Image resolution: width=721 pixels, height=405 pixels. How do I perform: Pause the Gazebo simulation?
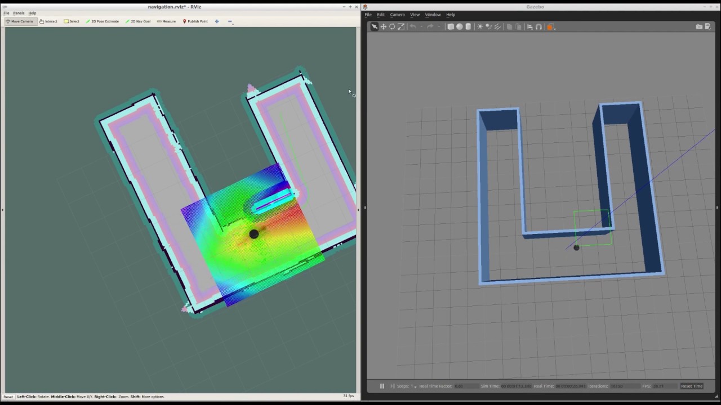coord(382,386)
